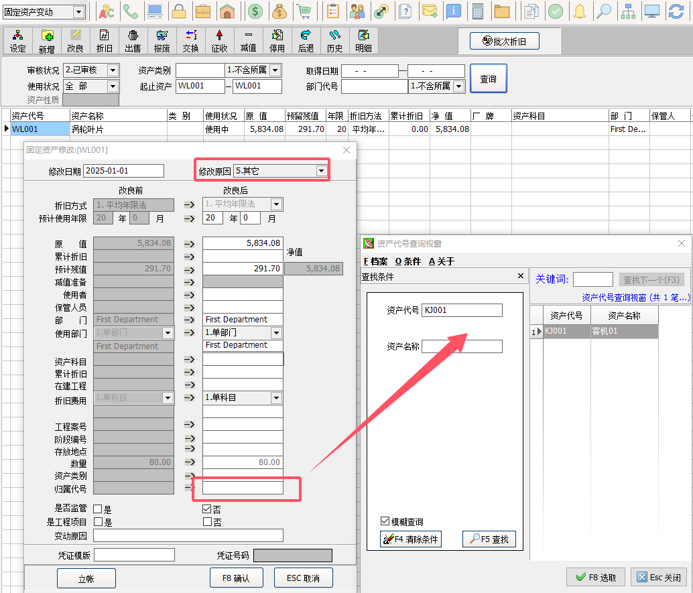The width and height of the screenshot is (693, 593).
Task: Click the 新增 (add new) toolbar icon
Action: [46, 41]
